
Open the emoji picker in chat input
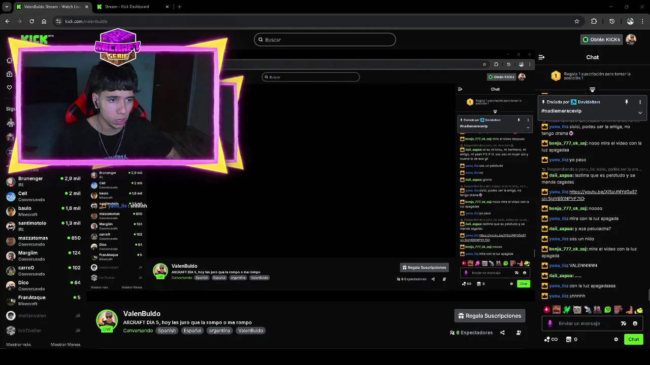pos(635,323)
